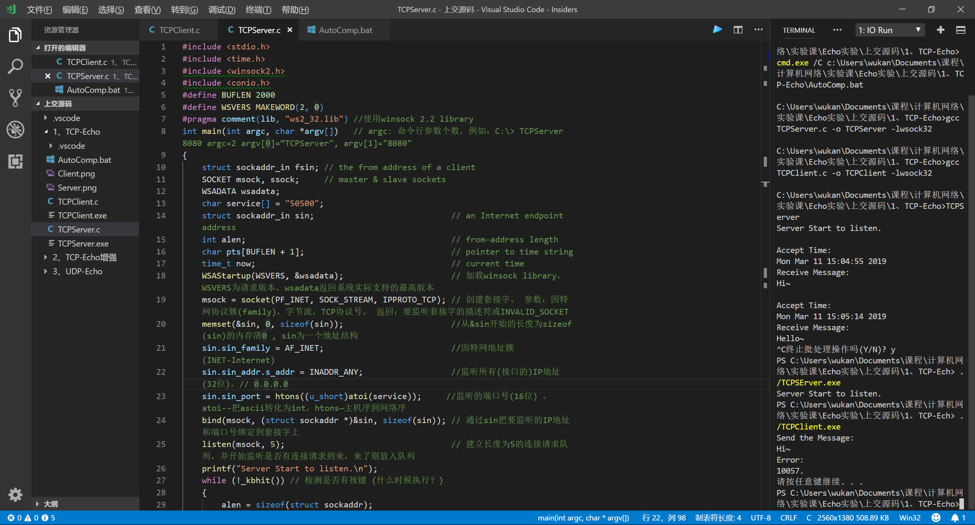Switch to the TCPClient.c editor tab

tap(179, 30)
